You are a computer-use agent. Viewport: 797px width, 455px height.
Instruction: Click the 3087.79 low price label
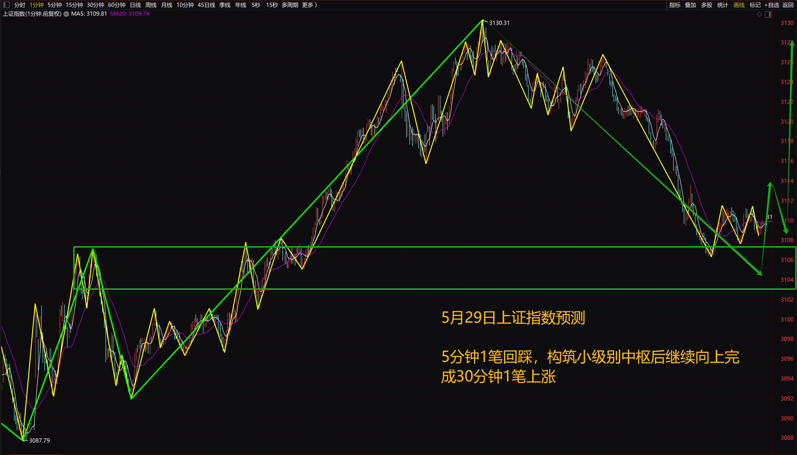(39, 440)
